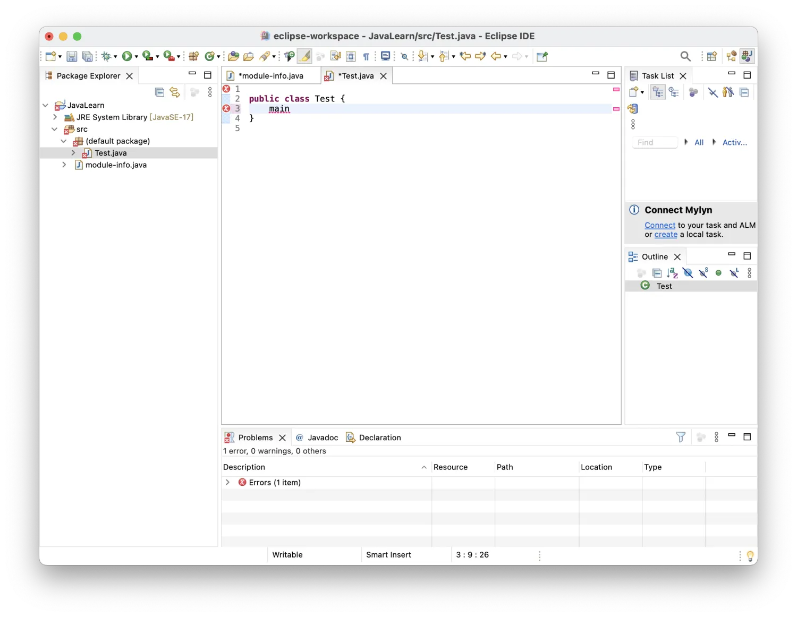
Task: Click the Synchronize Changed icon in Task List
Action: click(632, 109)
